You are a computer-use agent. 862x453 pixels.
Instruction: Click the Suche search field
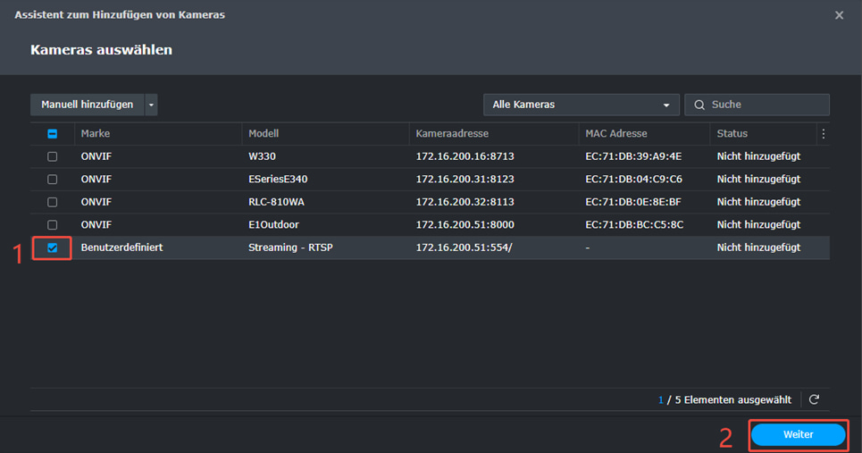[x=757, y=105]
